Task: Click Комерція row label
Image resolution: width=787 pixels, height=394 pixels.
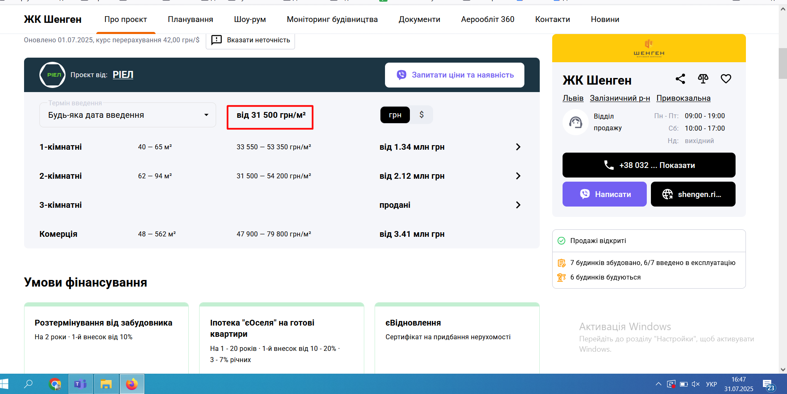Action: point(58,234)
